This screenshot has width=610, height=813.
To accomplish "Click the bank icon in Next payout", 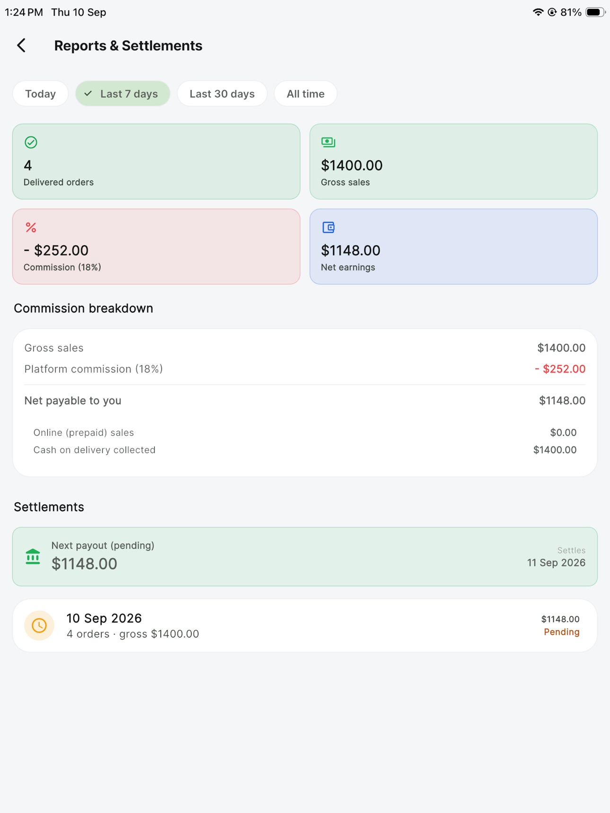I will [x=33, y=557].
